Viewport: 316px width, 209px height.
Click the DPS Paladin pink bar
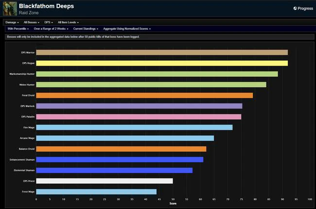click(x=139, y=117)
